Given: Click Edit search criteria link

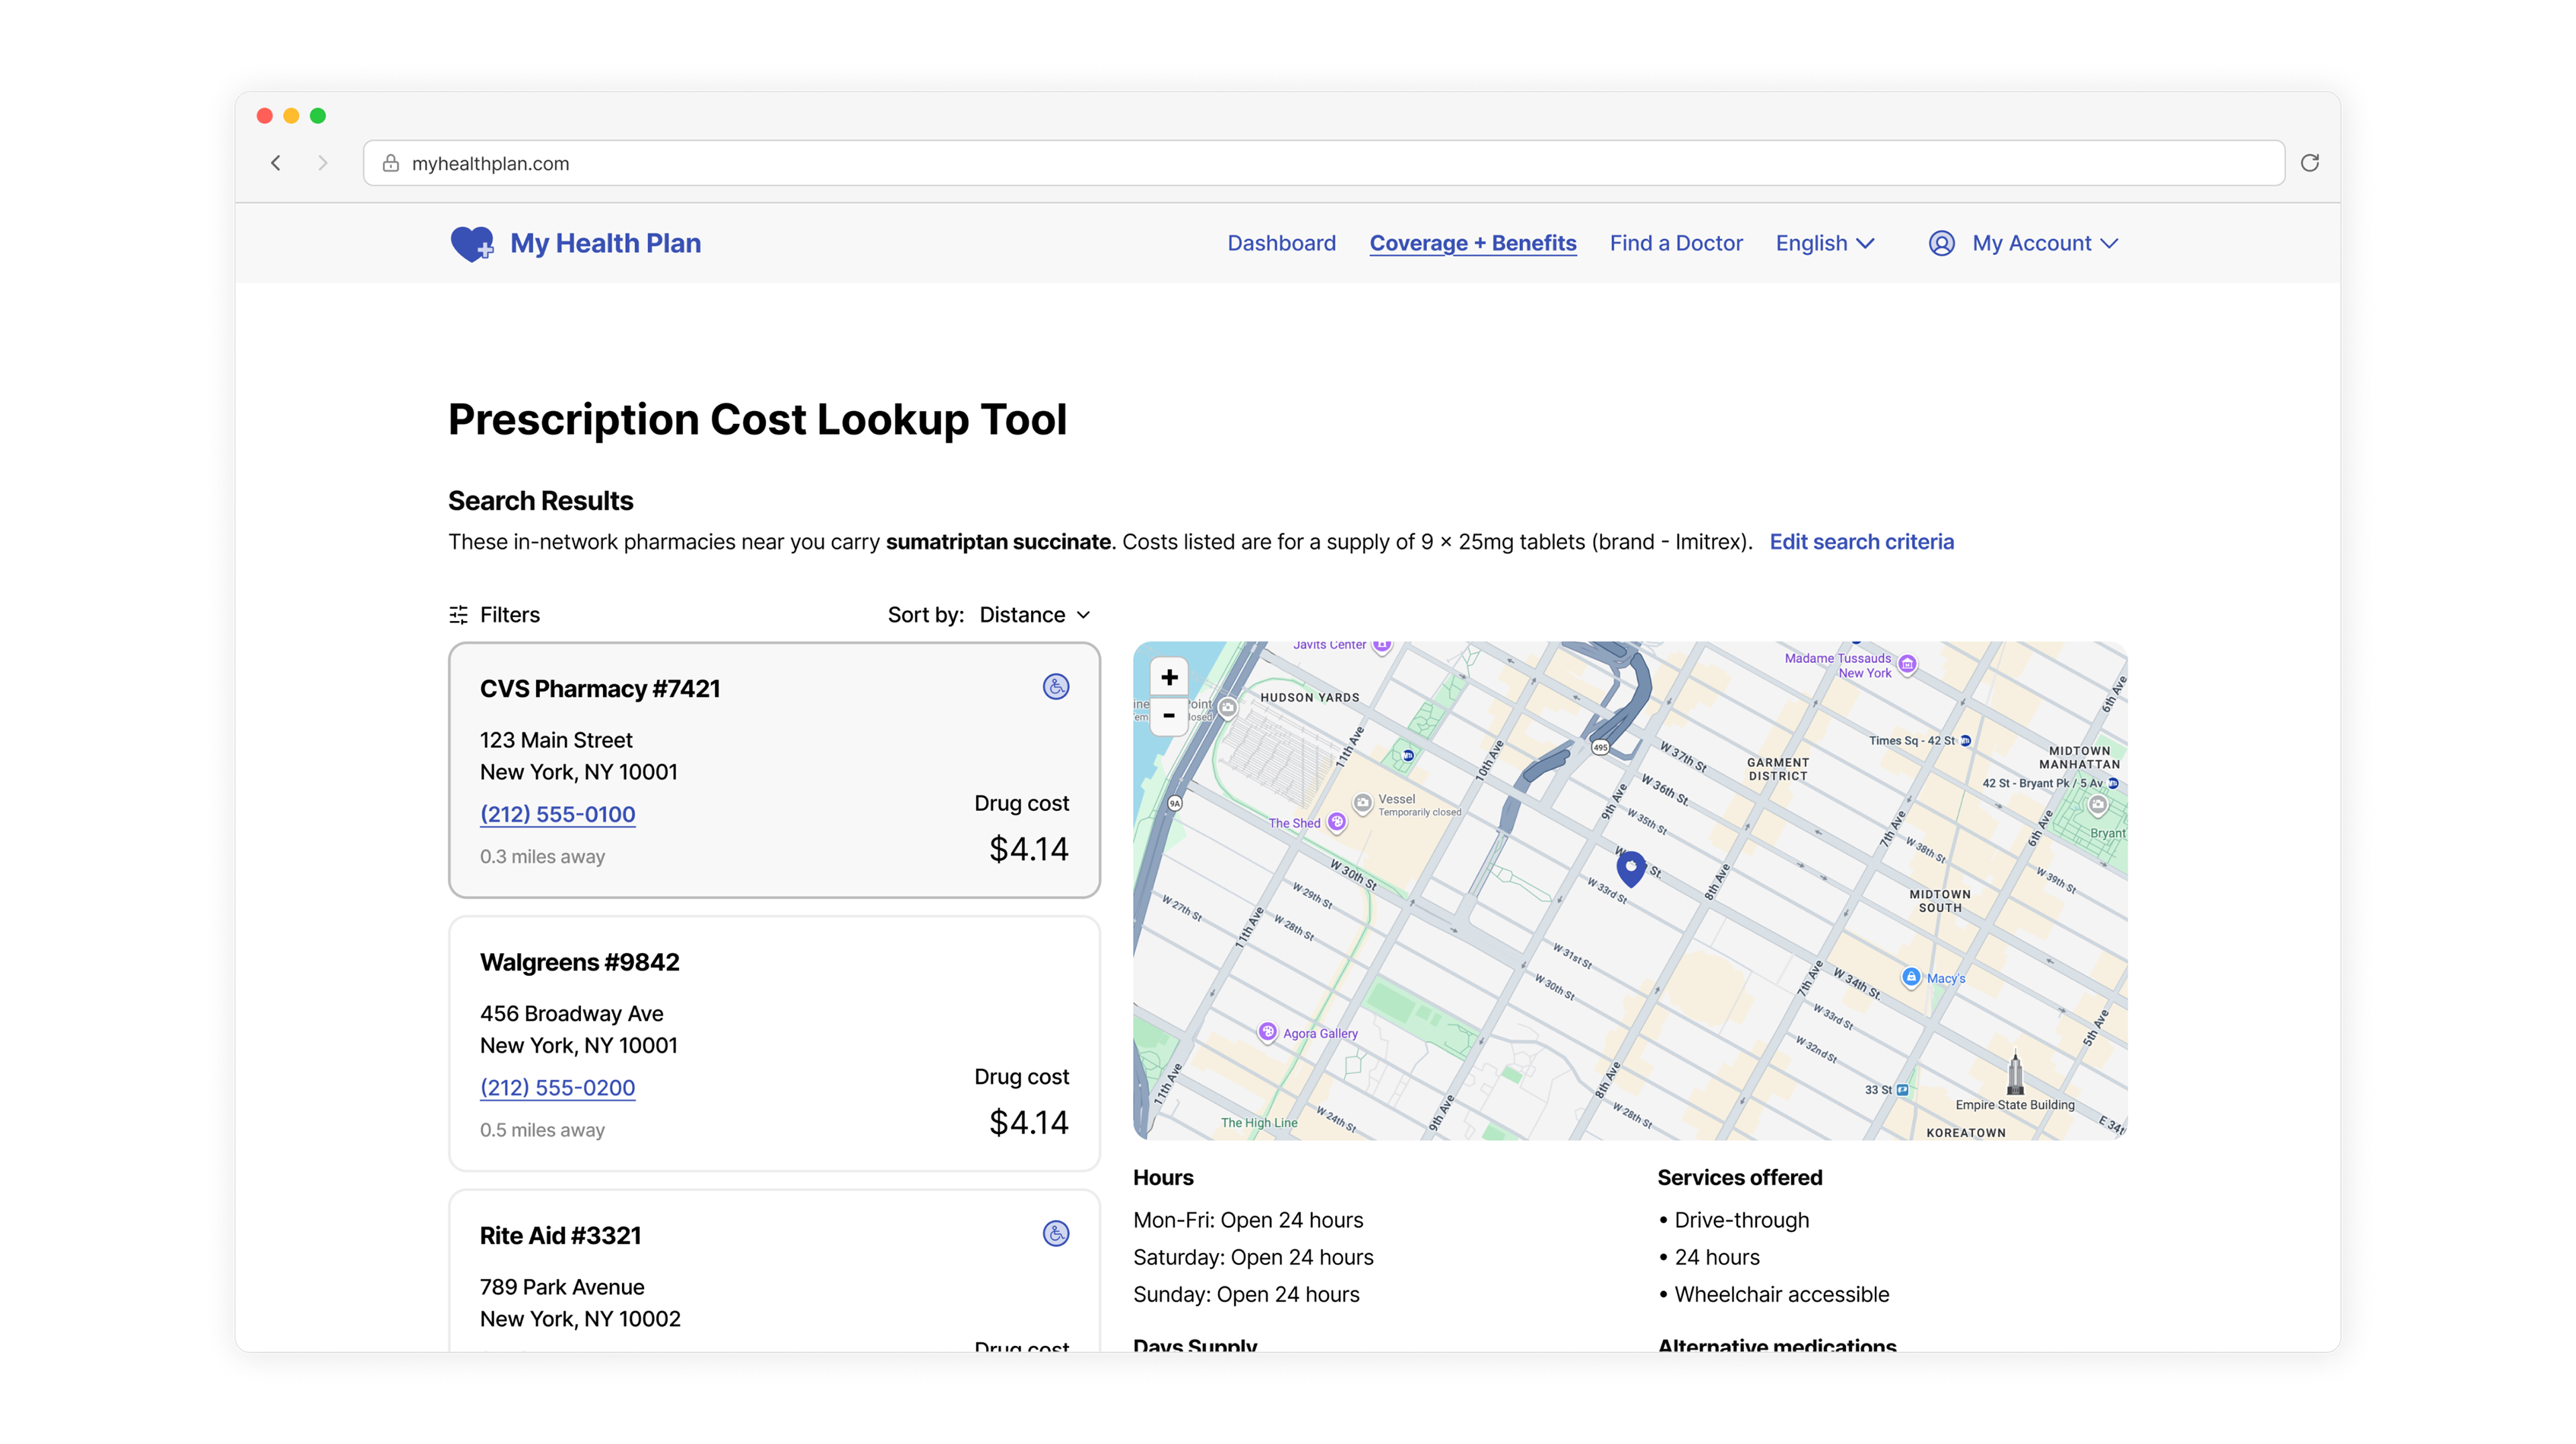Looking at the screenshot, I should [1861, 542].
